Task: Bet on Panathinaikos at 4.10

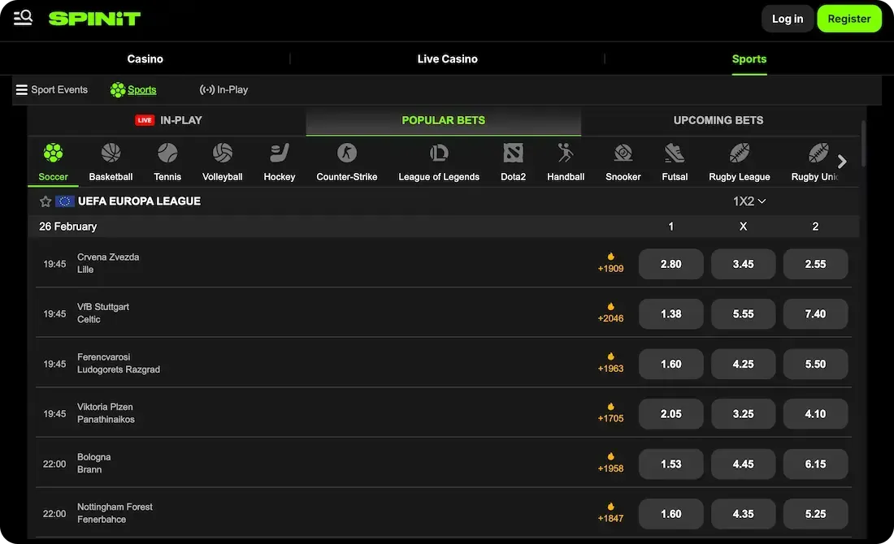Action: tap(815, 413)
